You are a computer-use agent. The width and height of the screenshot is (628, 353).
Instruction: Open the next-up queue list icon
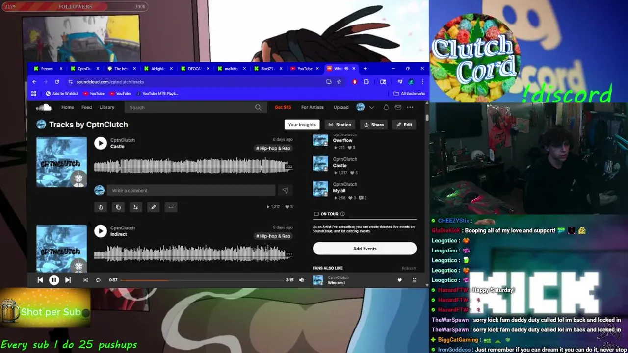(414, 280)
